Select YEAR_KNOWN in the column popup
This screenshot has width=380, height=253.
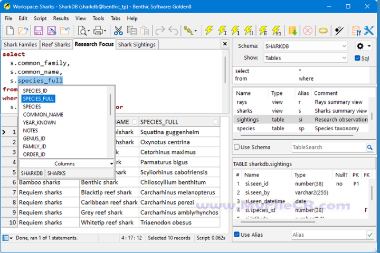pyautogui.click(x=39, y=122)
